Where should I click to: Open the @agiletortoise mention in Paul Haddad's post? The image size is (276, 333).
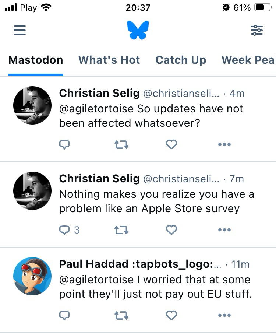click(96, 280)
